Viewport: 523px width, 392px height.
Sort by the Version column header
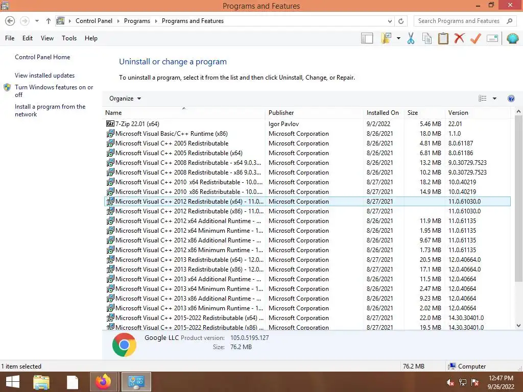[478, 113]
